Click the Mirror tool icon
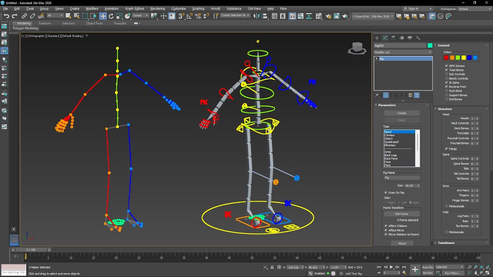493x277 pixels. [257, 16]
